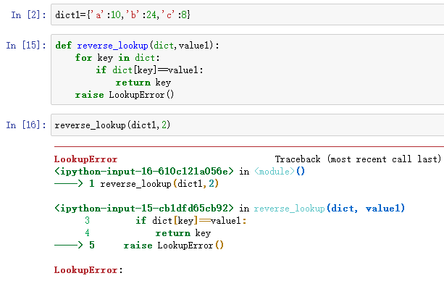Viewport: 444px width, 281px height.
Task: Click traceback line 3 'if dict[key]==value1'
Action: coord(166,221)
